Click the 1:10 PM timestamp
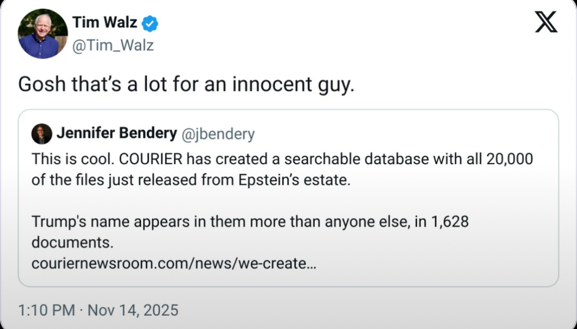 click(x=46, y=310)
